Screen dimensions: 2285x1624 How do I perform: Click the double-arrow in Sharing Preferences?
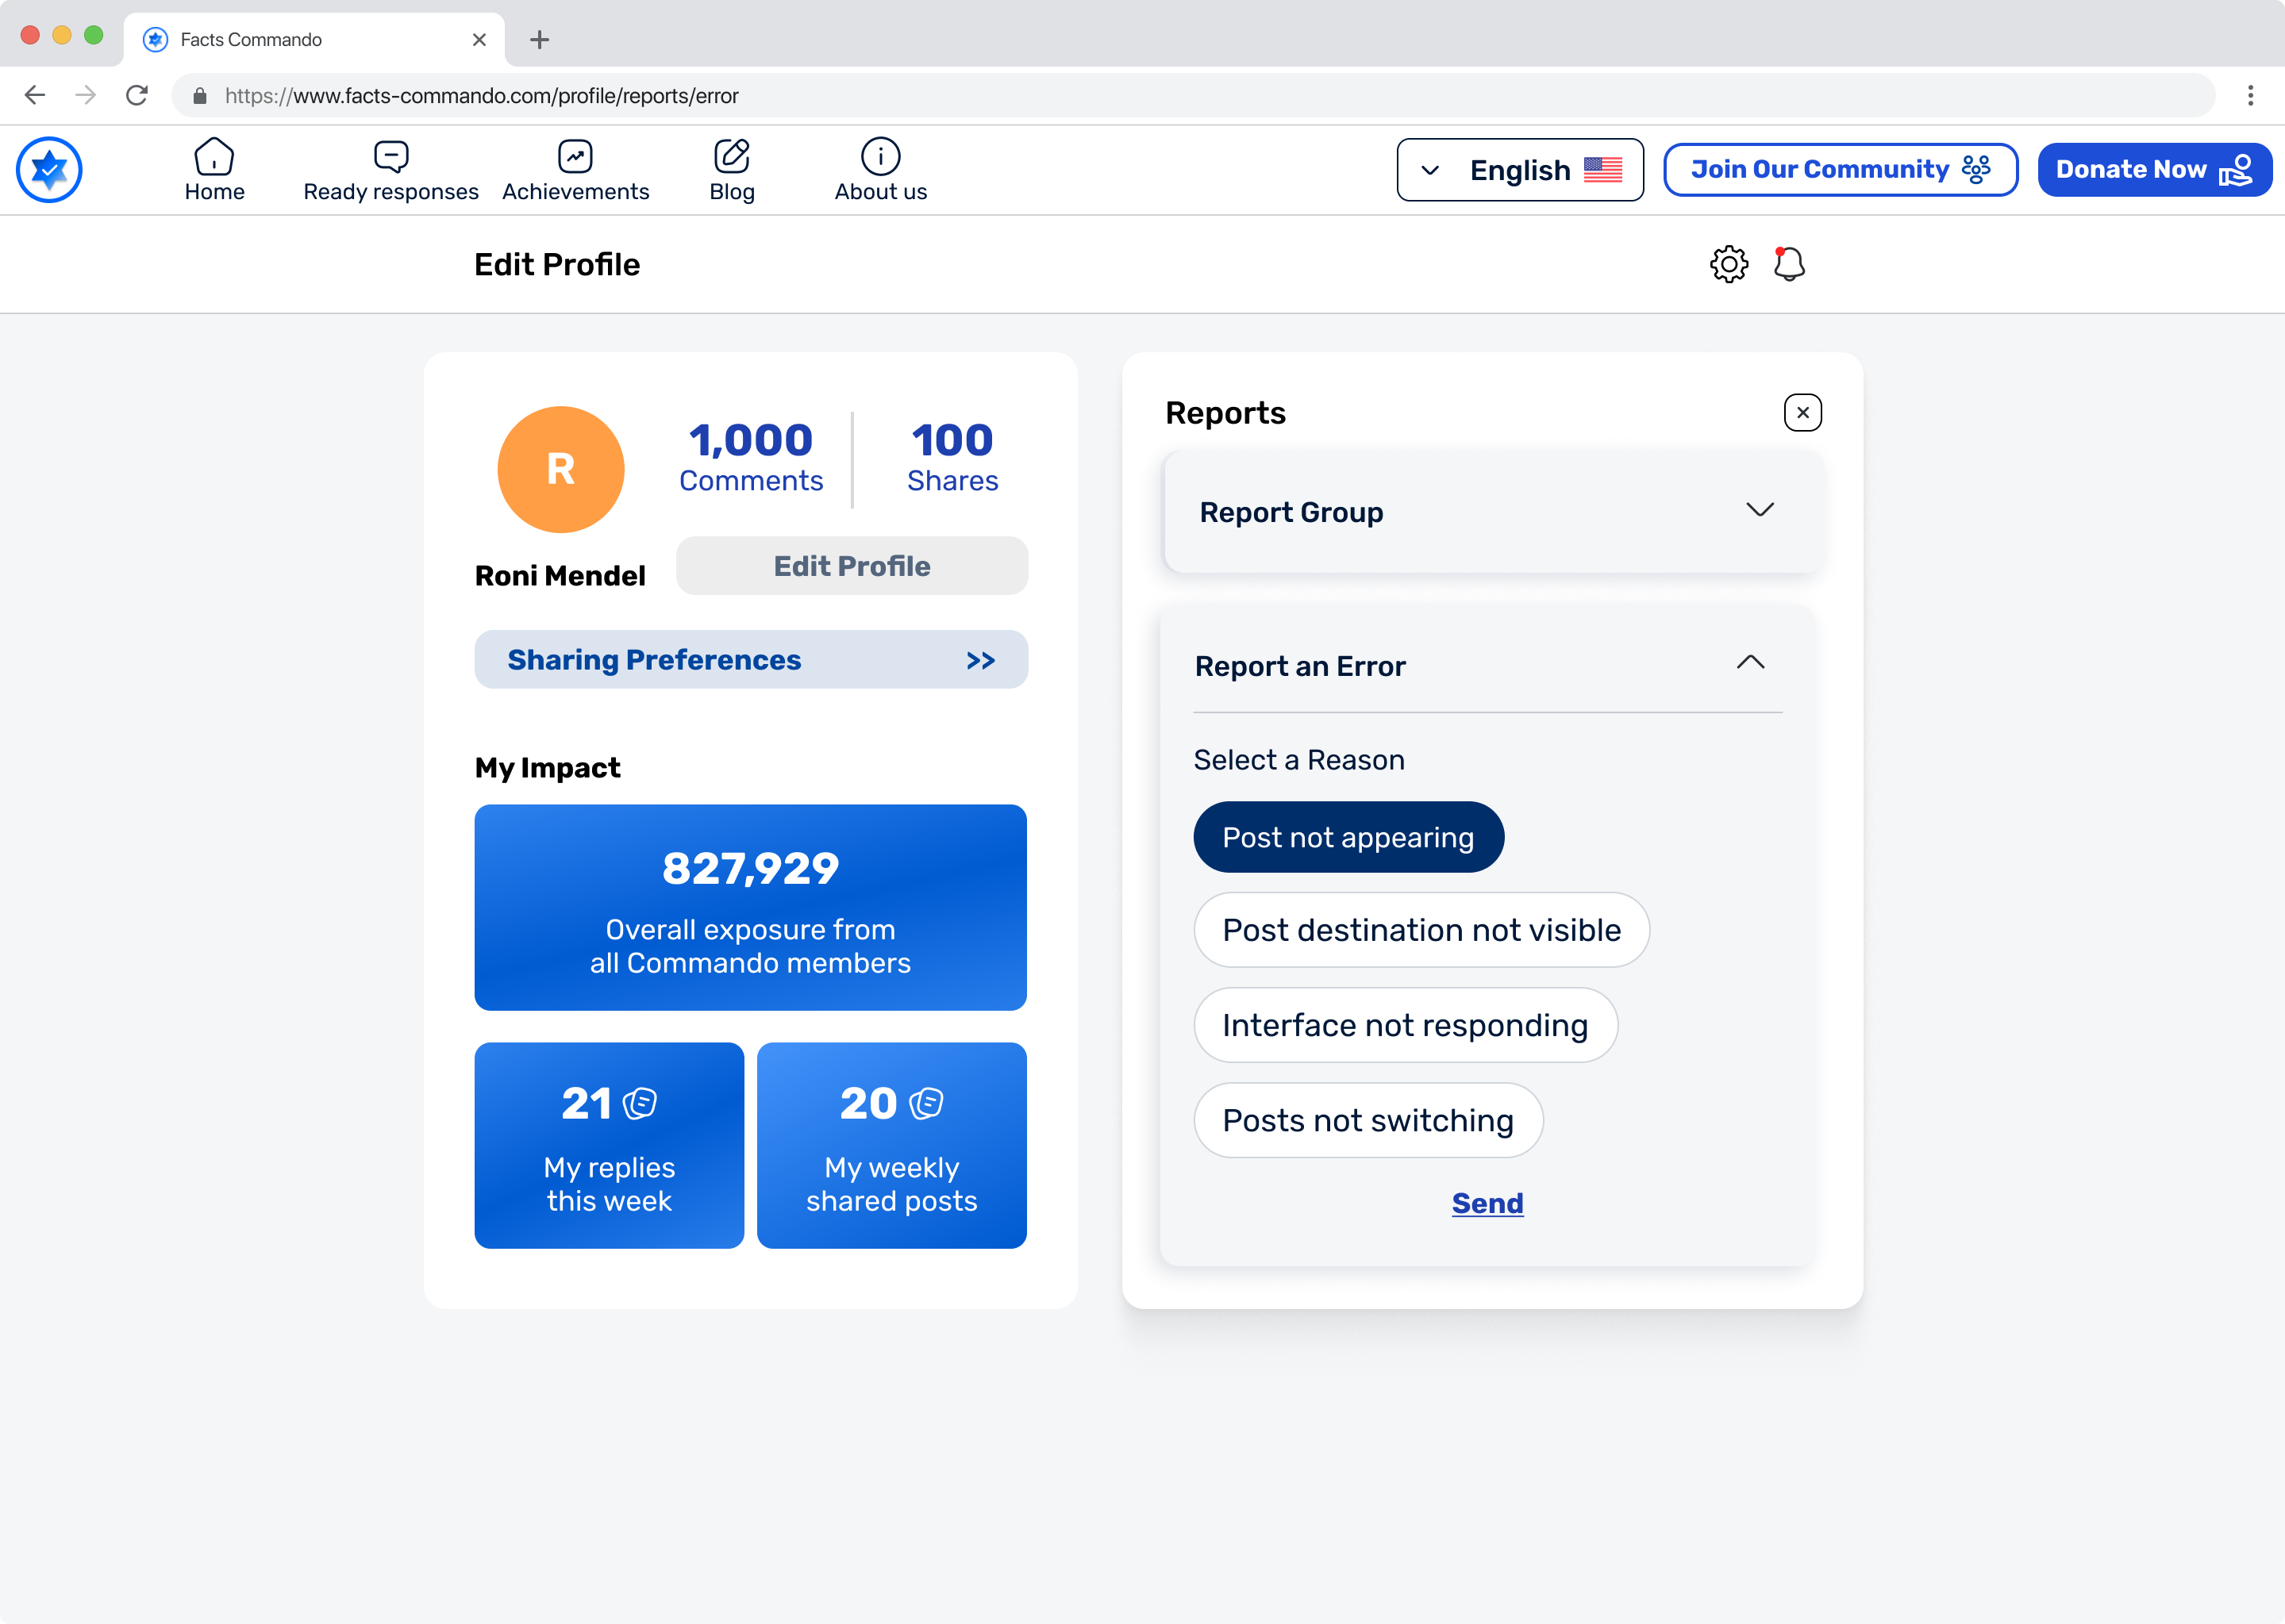click(x=982, y=661)
